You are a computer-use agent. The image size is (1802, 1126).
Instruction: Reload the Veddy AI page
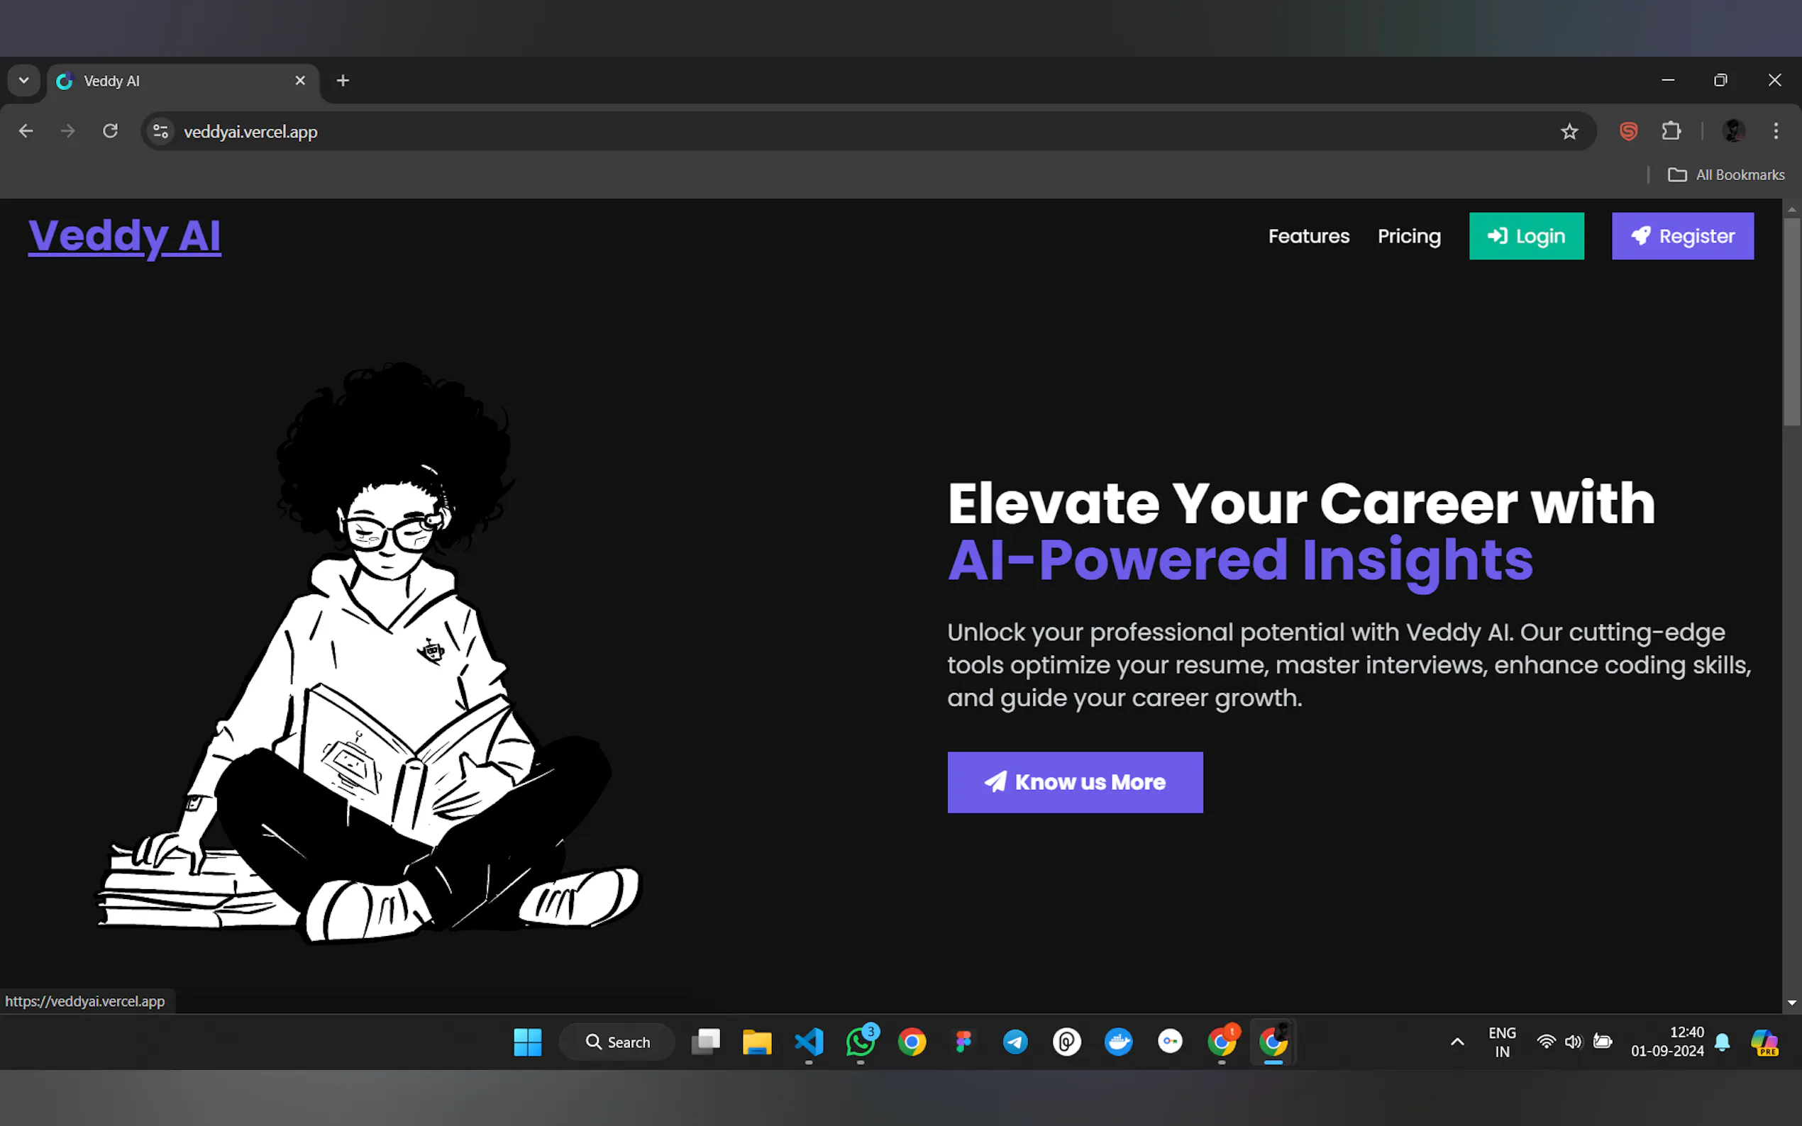pyautogui.click(x=110, y=131)
